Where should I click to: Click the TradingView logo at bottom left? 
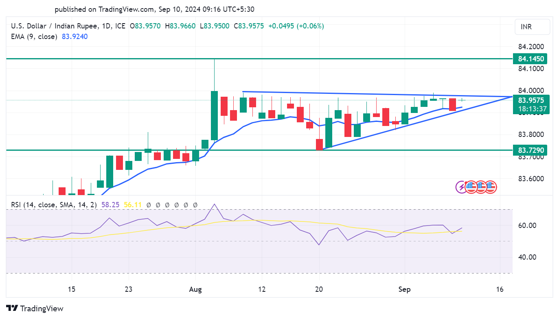coord(35,308)
